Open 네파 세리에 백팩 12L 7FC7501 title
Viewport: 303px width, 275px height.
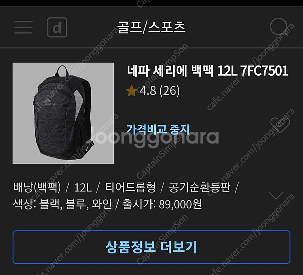click(x=208, y=71)
